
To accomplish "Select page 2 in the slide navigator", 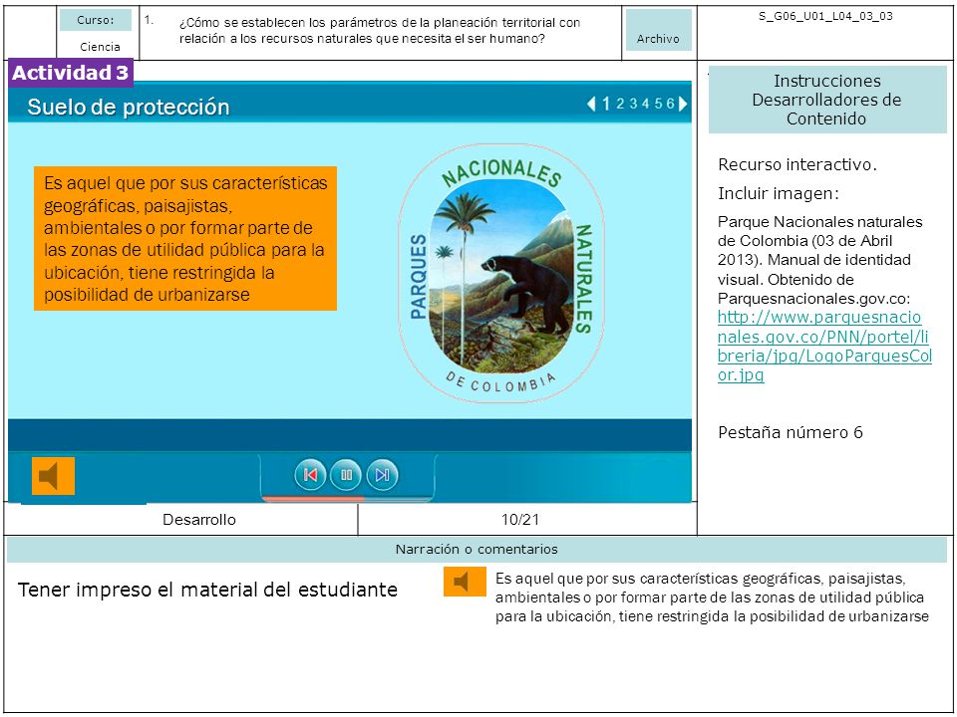I will pos(620,104).
